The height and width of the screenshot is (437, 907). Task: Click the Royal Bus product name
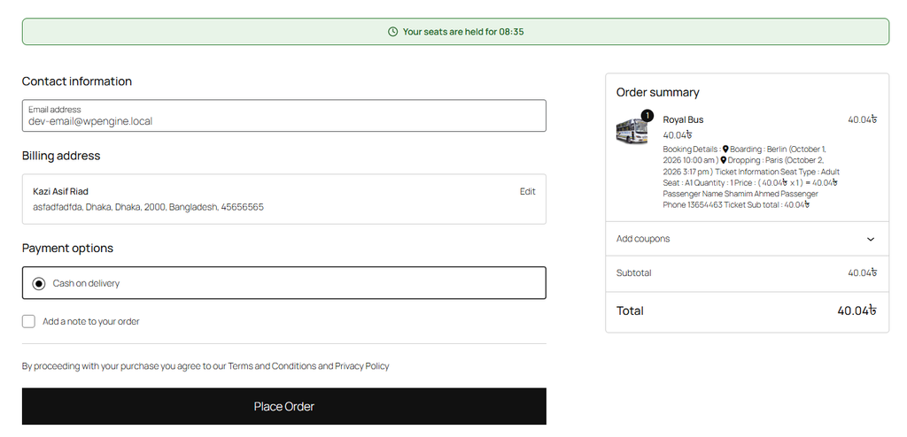pyautogui.click(x=683, y=119)
